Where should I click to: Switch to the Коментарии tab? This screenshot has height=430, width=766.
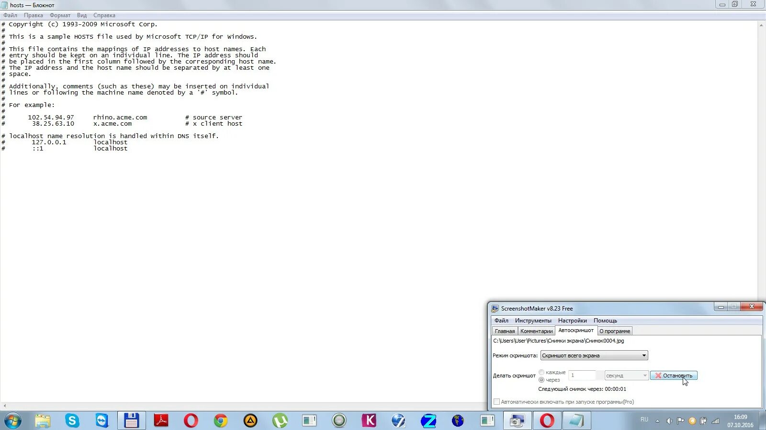tap(536, 331)
